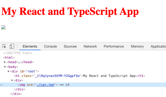Expand the head element triangle
Screen dimensions: 166x97
[5, 62]
